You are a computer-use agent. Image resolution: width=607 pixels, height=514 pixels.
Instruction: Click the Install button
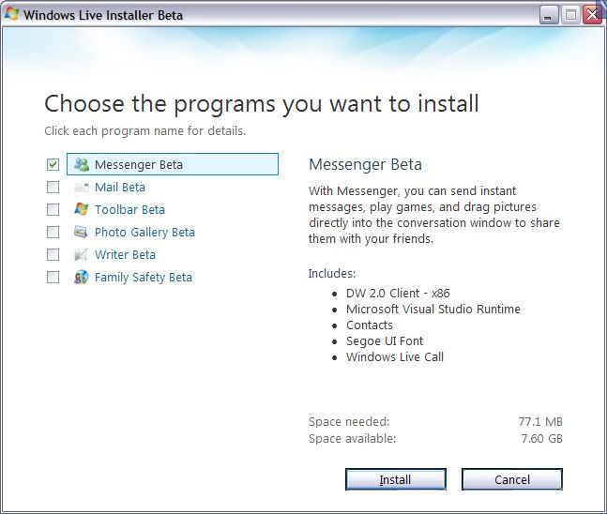point(396,479)
